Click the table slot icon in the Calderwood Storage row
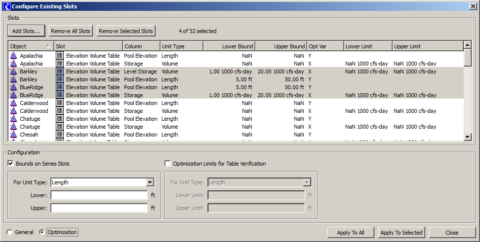Screen dimensions: 480x242 click(60, 110)
